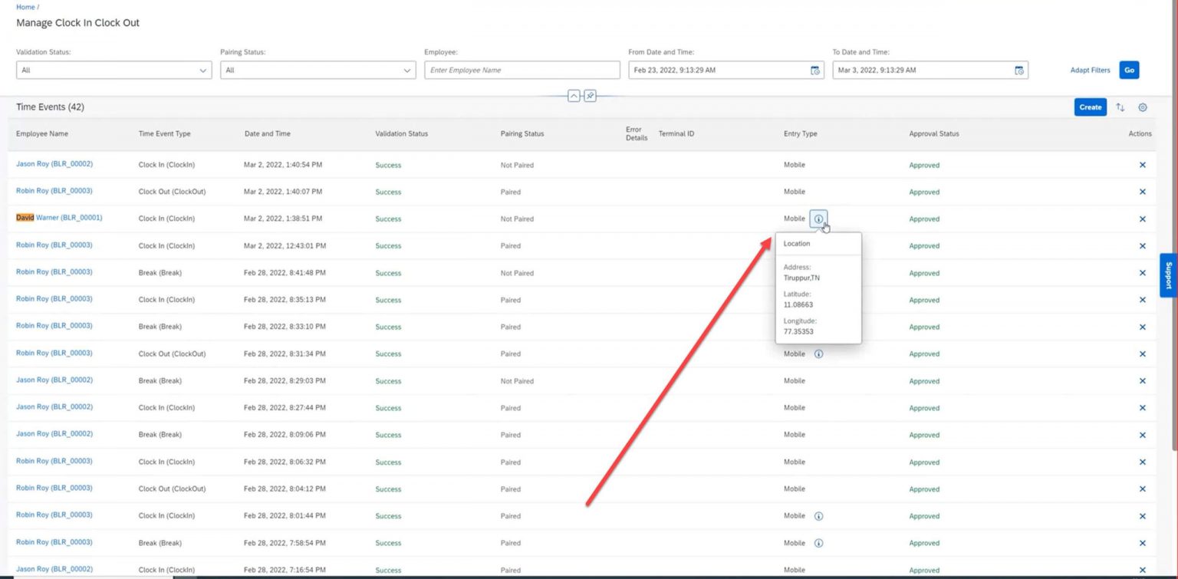Click the info icon on the 8:01:44 PM Clock In row

818,515
